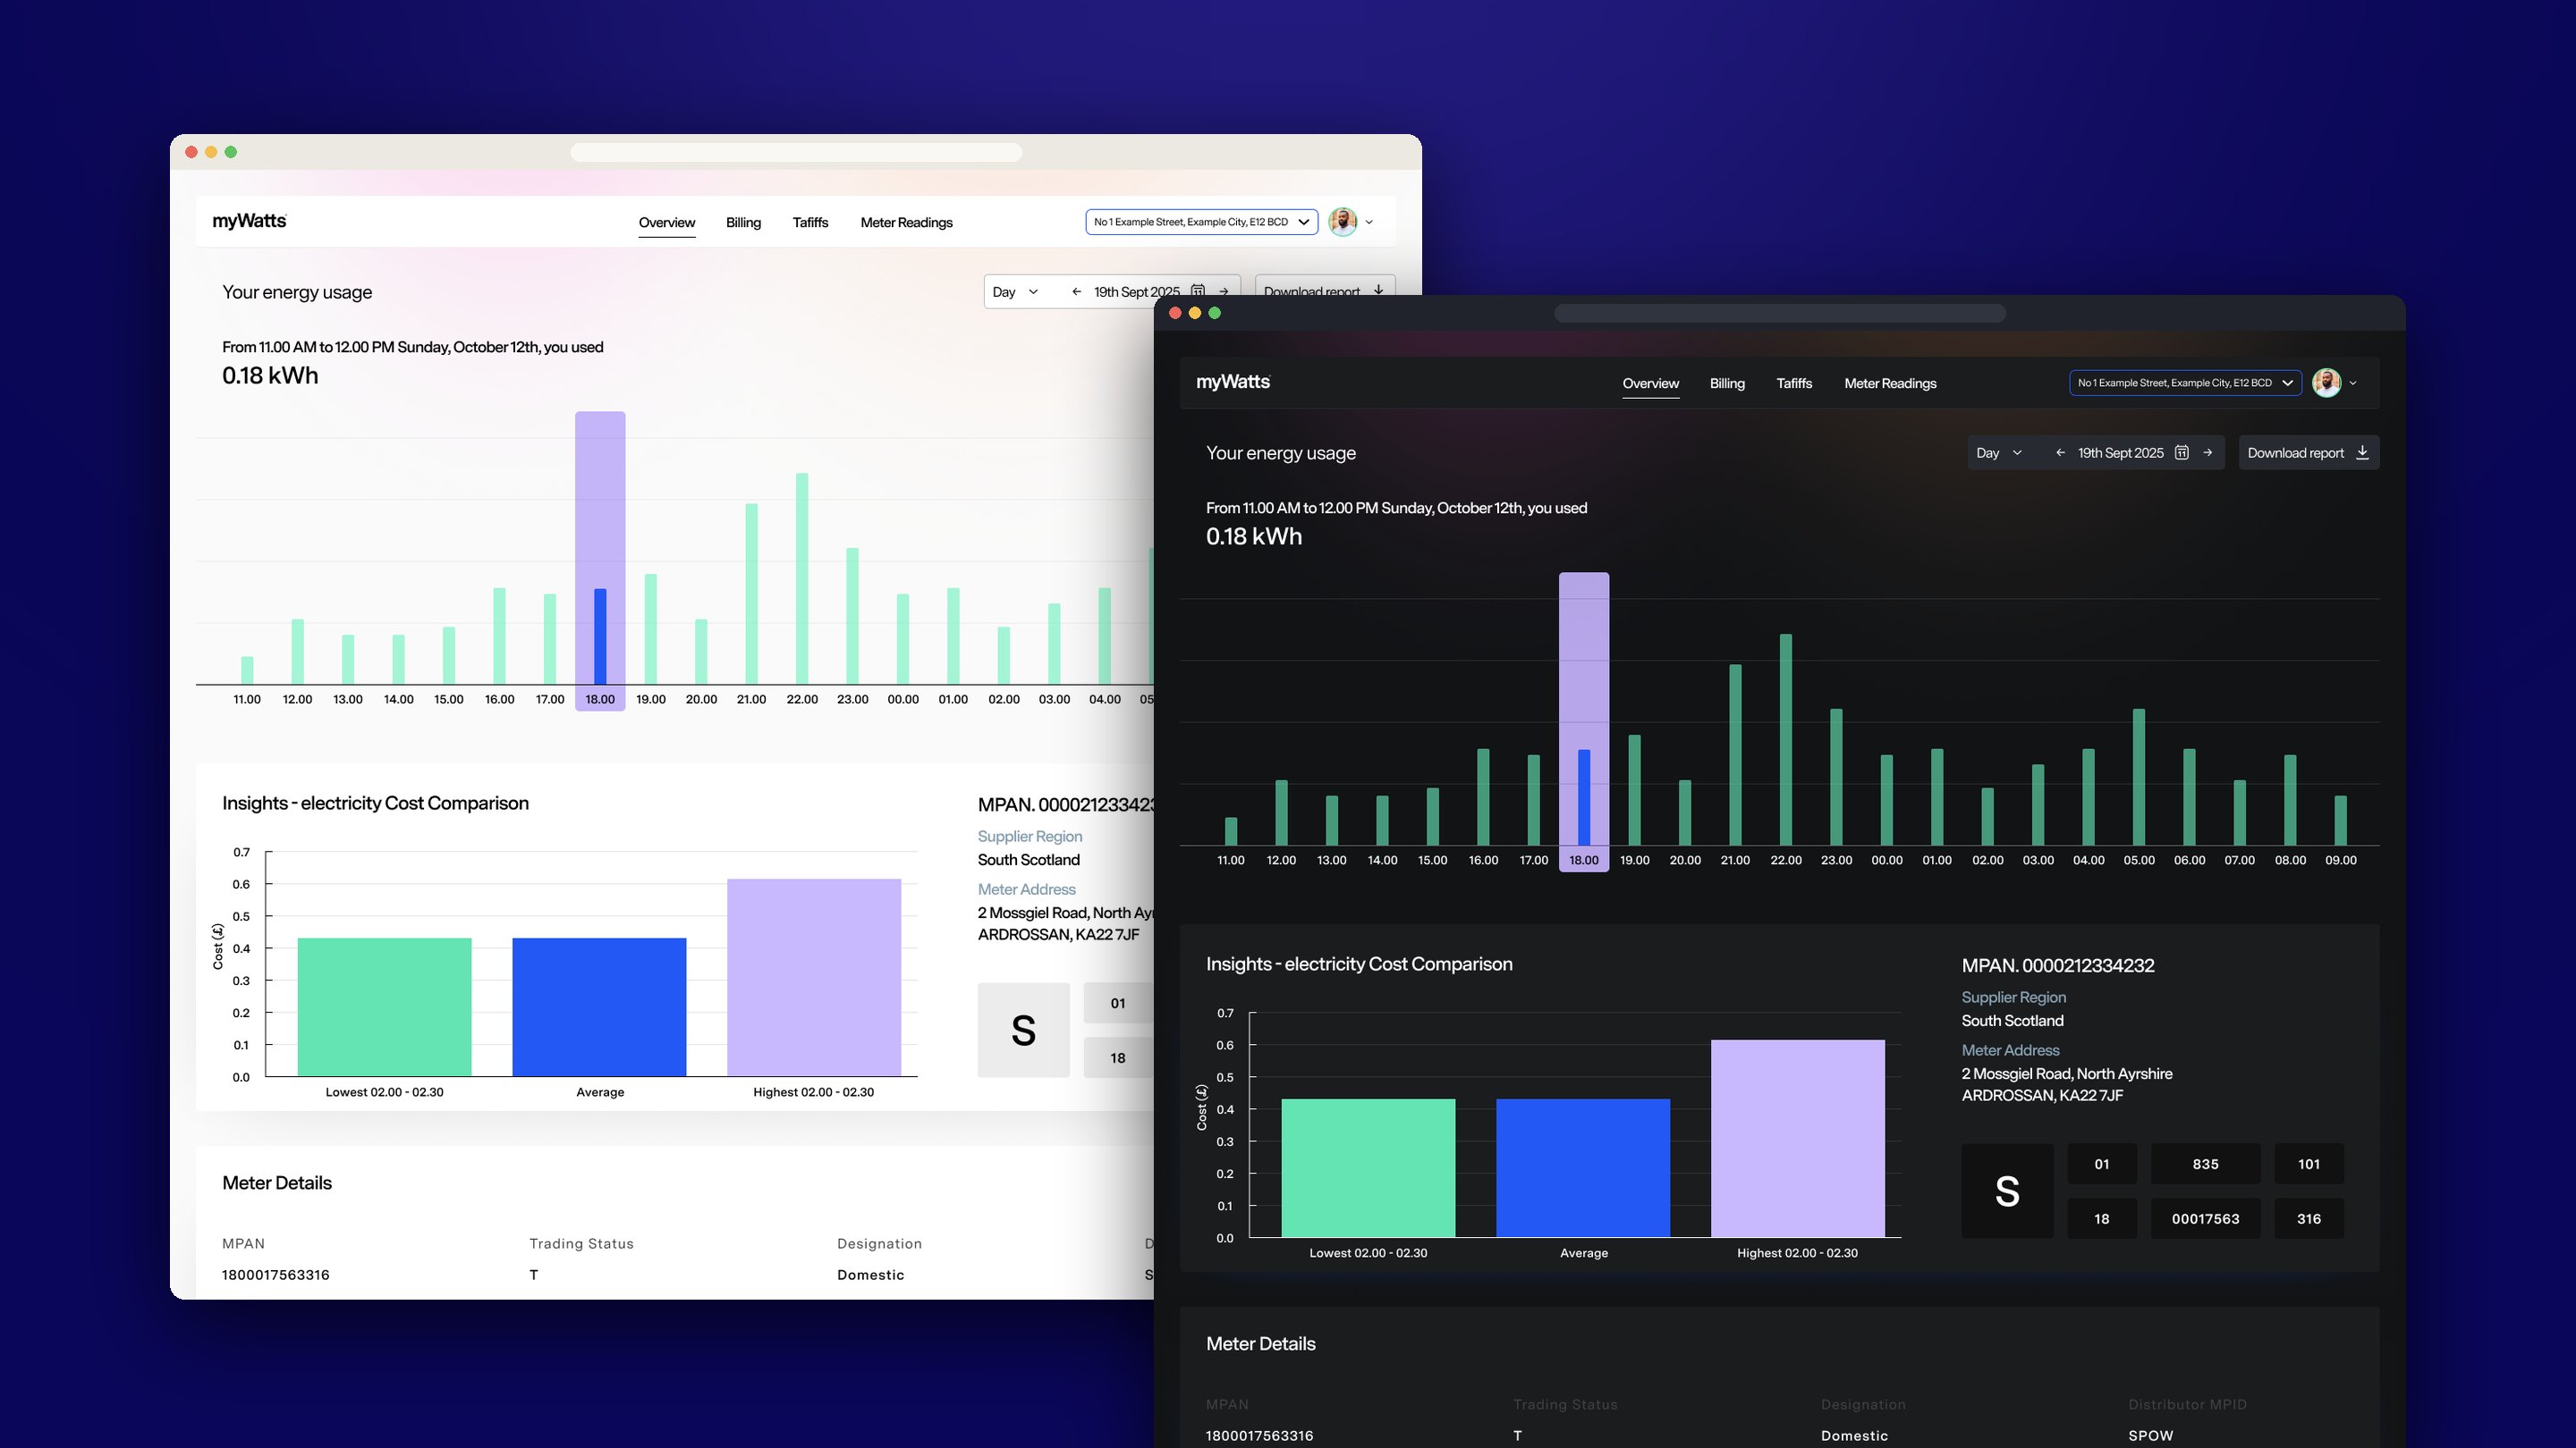2576x1448 pixels.
Task: Click highlighted 18.00 bar in dark window
Action: pos(1584,797)
